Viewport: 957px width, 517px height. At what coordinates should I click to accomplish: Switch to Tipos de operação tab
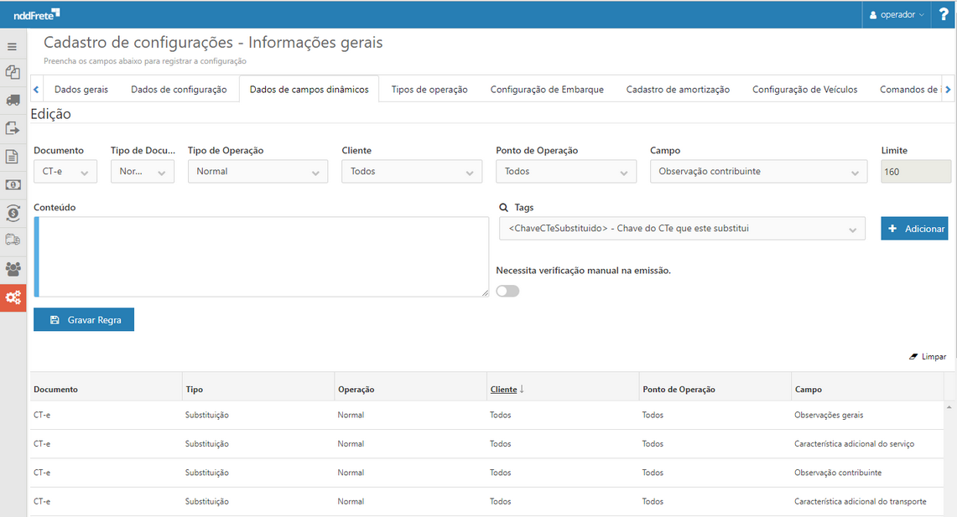429,88
